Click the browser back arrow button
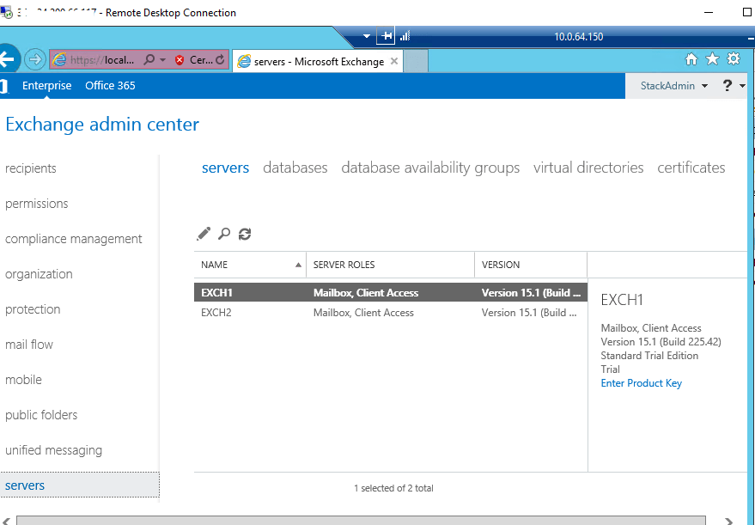Viewport: 755px width, 525px height. [x=8, y=59]
